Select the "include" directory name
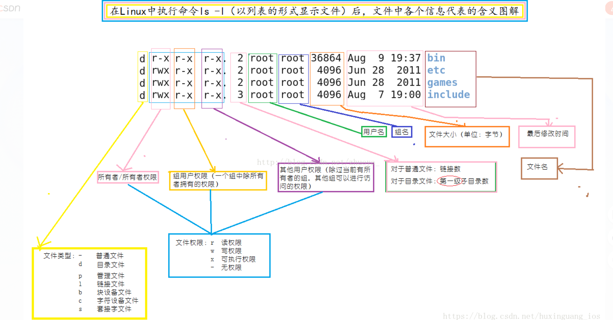Viewport: 613px width, 320px height. (x=449, y=95)
